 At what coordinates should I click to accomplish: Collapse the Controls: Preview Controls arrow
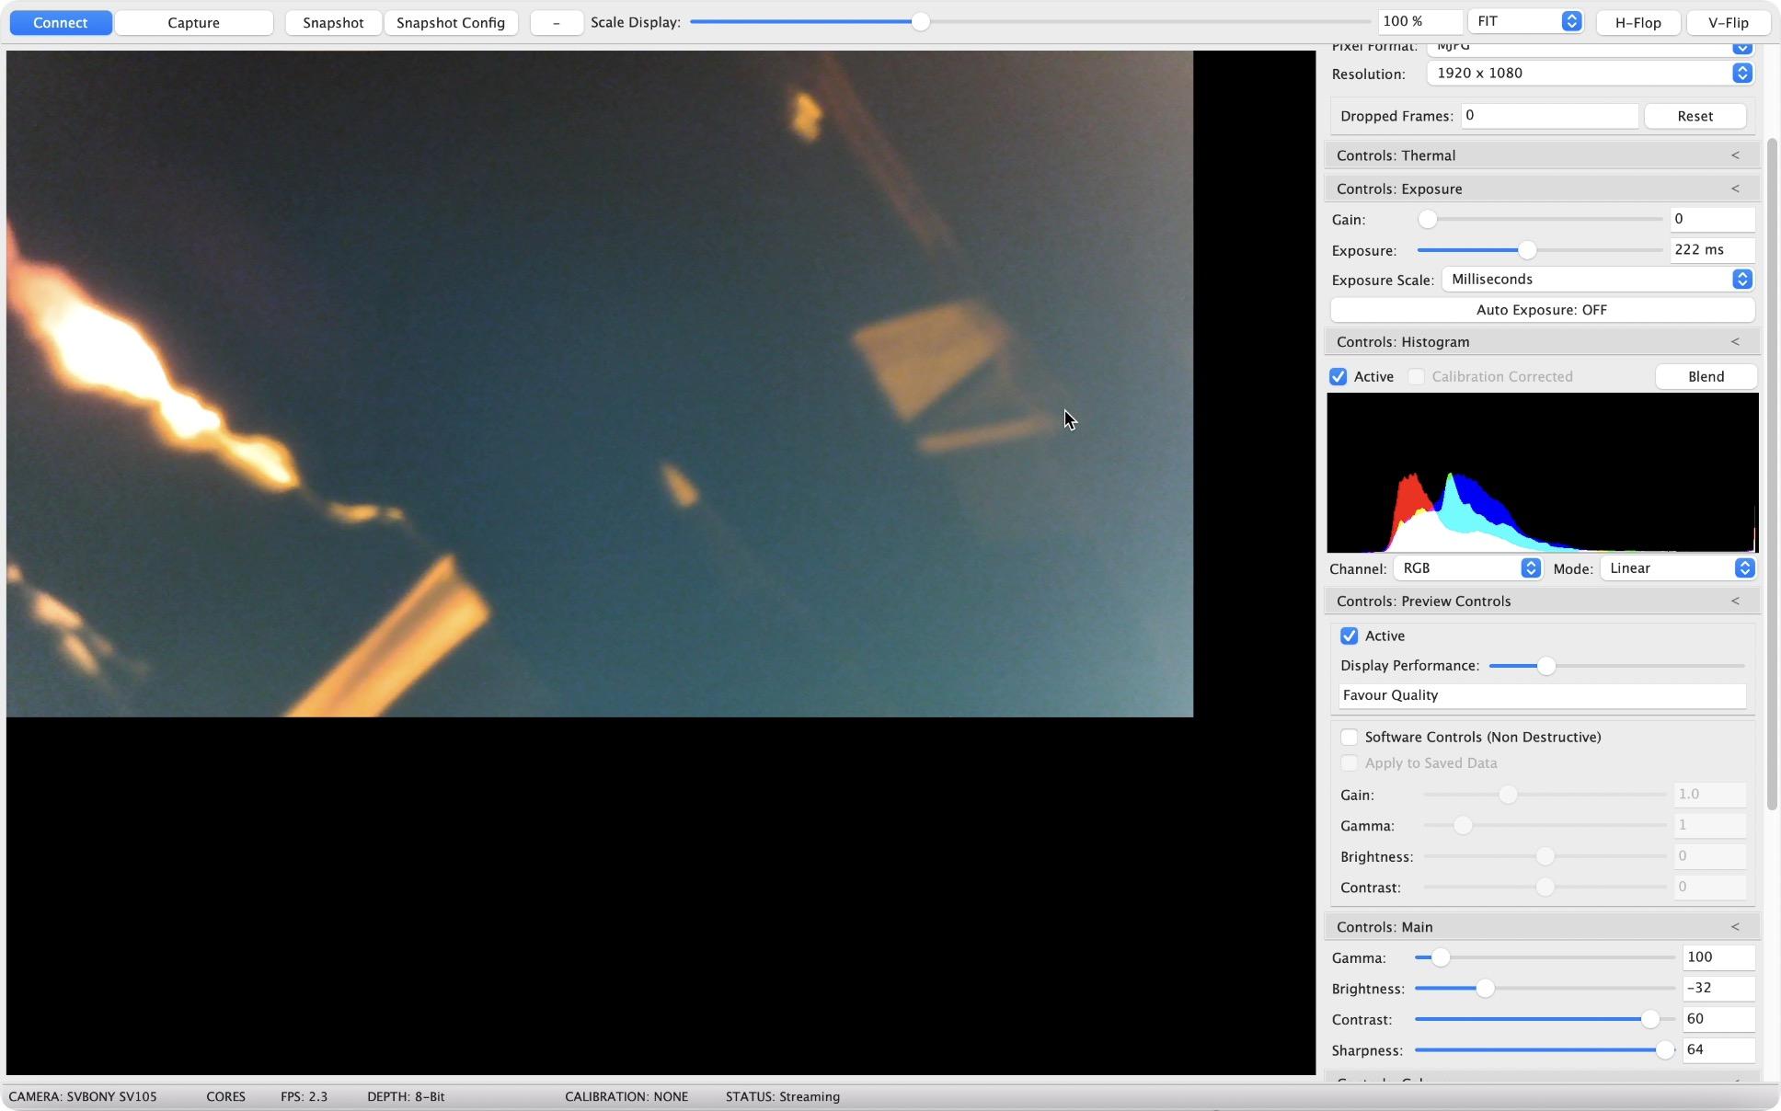coord(1735,601)
